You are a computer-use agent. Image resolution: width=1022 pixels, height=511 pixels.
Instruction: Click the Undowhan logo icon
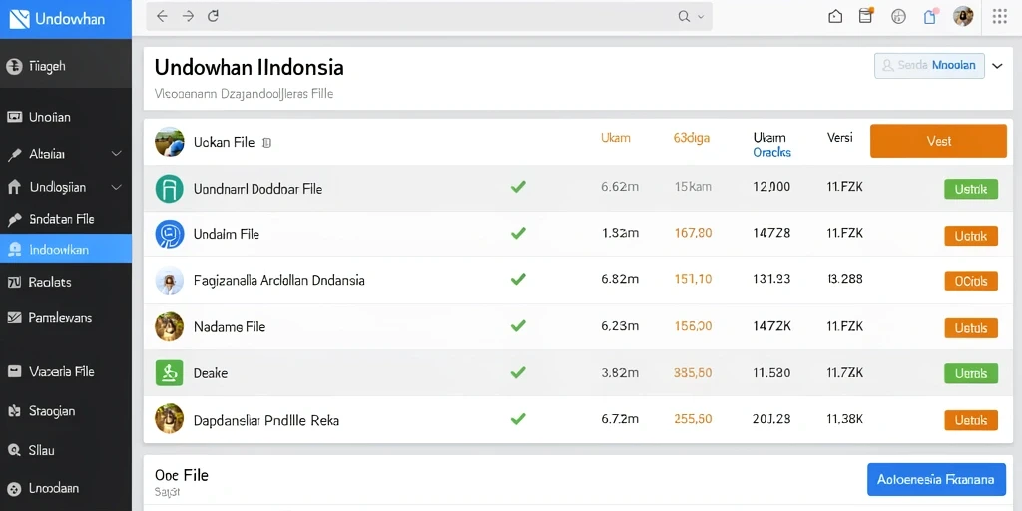[20, 19]
